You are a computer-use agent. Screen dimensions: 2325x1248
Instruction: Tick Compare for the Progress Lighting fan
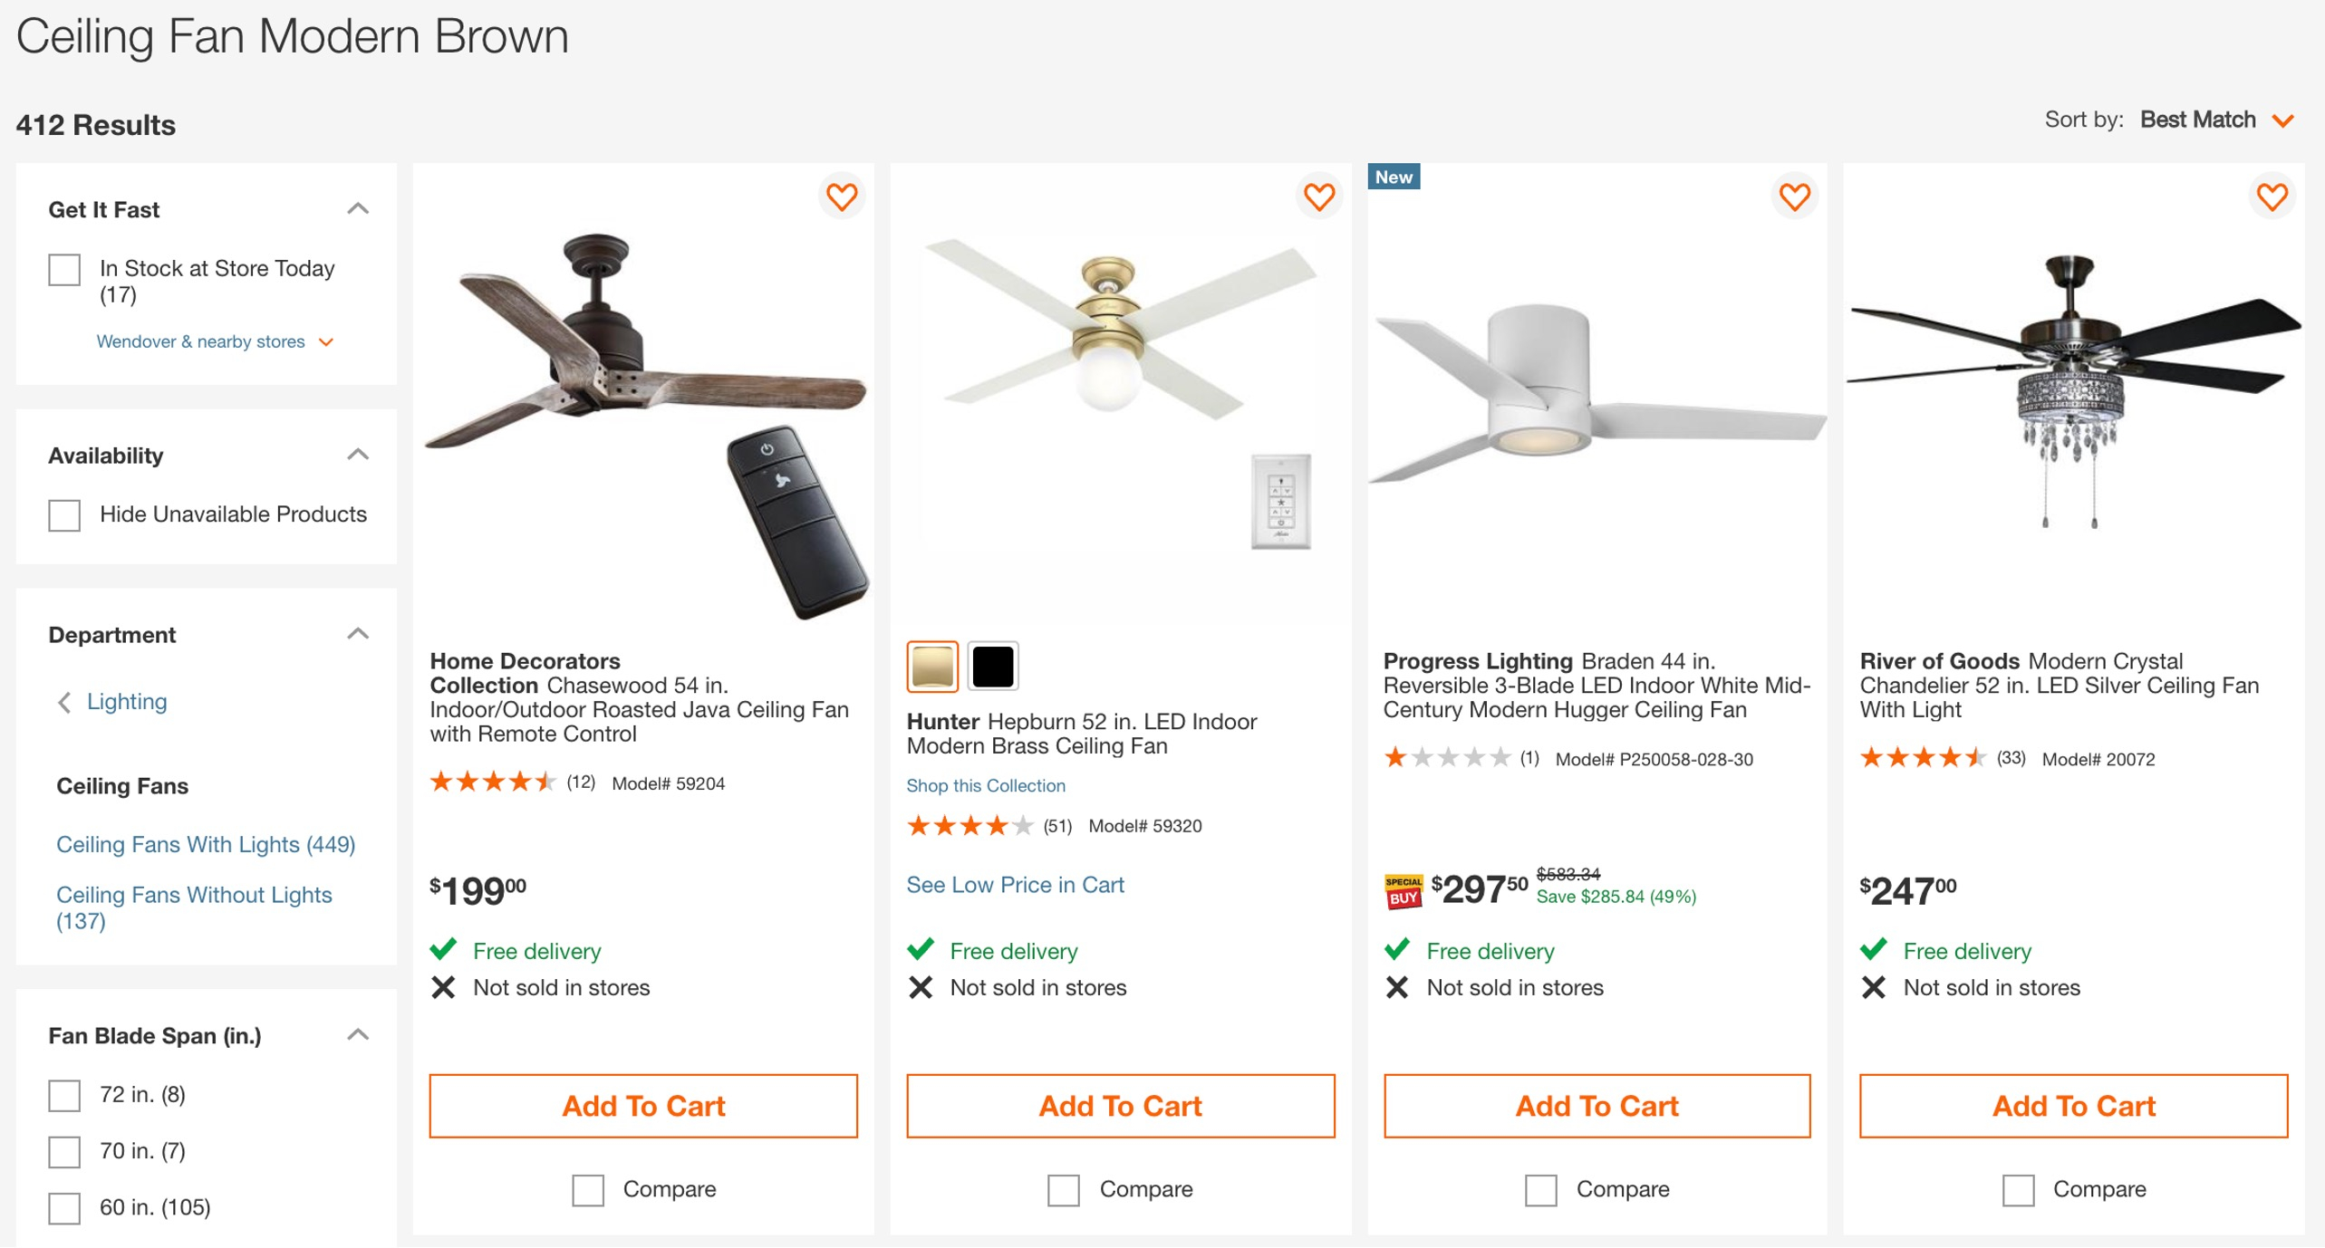(x=1540, y=1190)
